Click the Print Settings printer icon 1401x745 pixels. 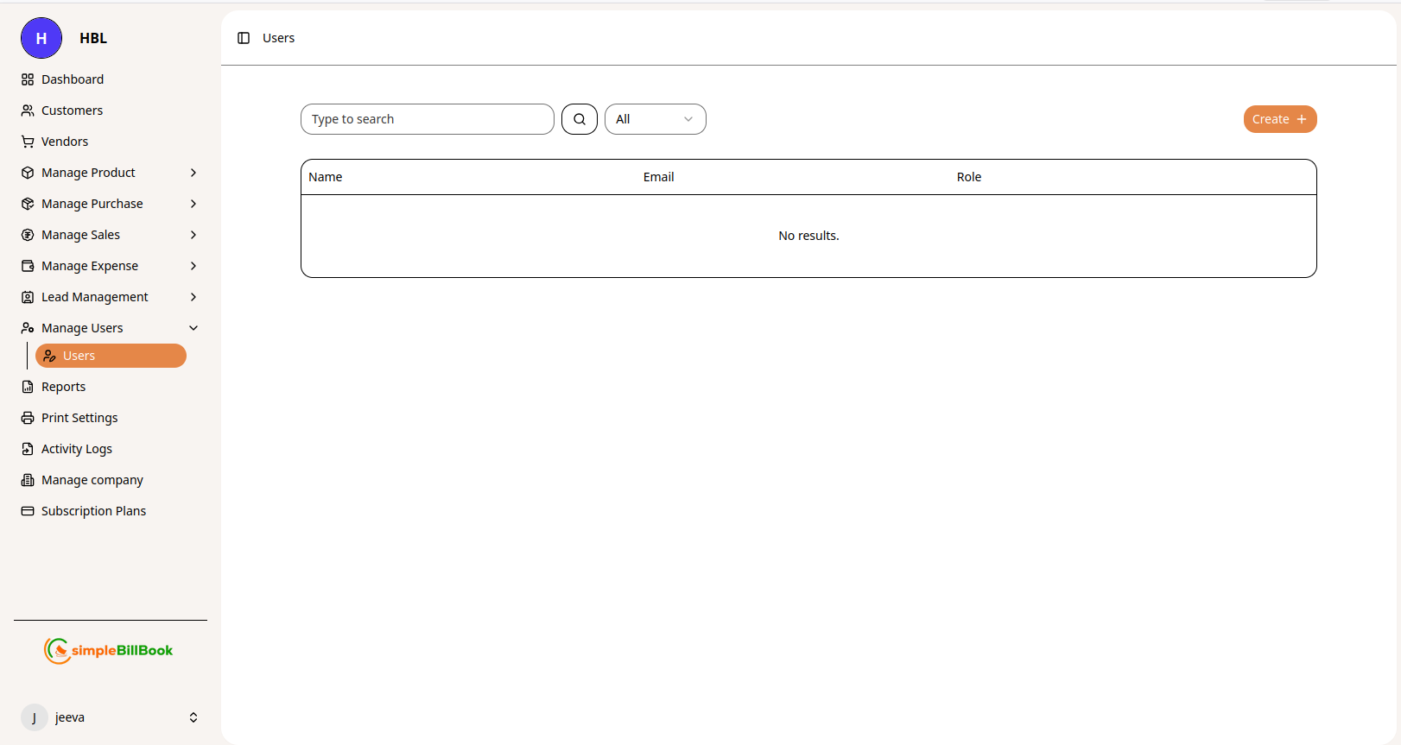(28, 418)
